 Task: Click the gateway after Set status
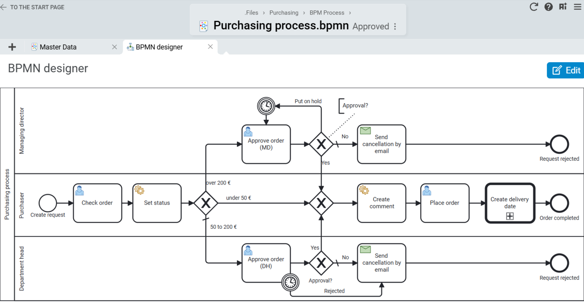pyautogui.click(x=206, y=203)
